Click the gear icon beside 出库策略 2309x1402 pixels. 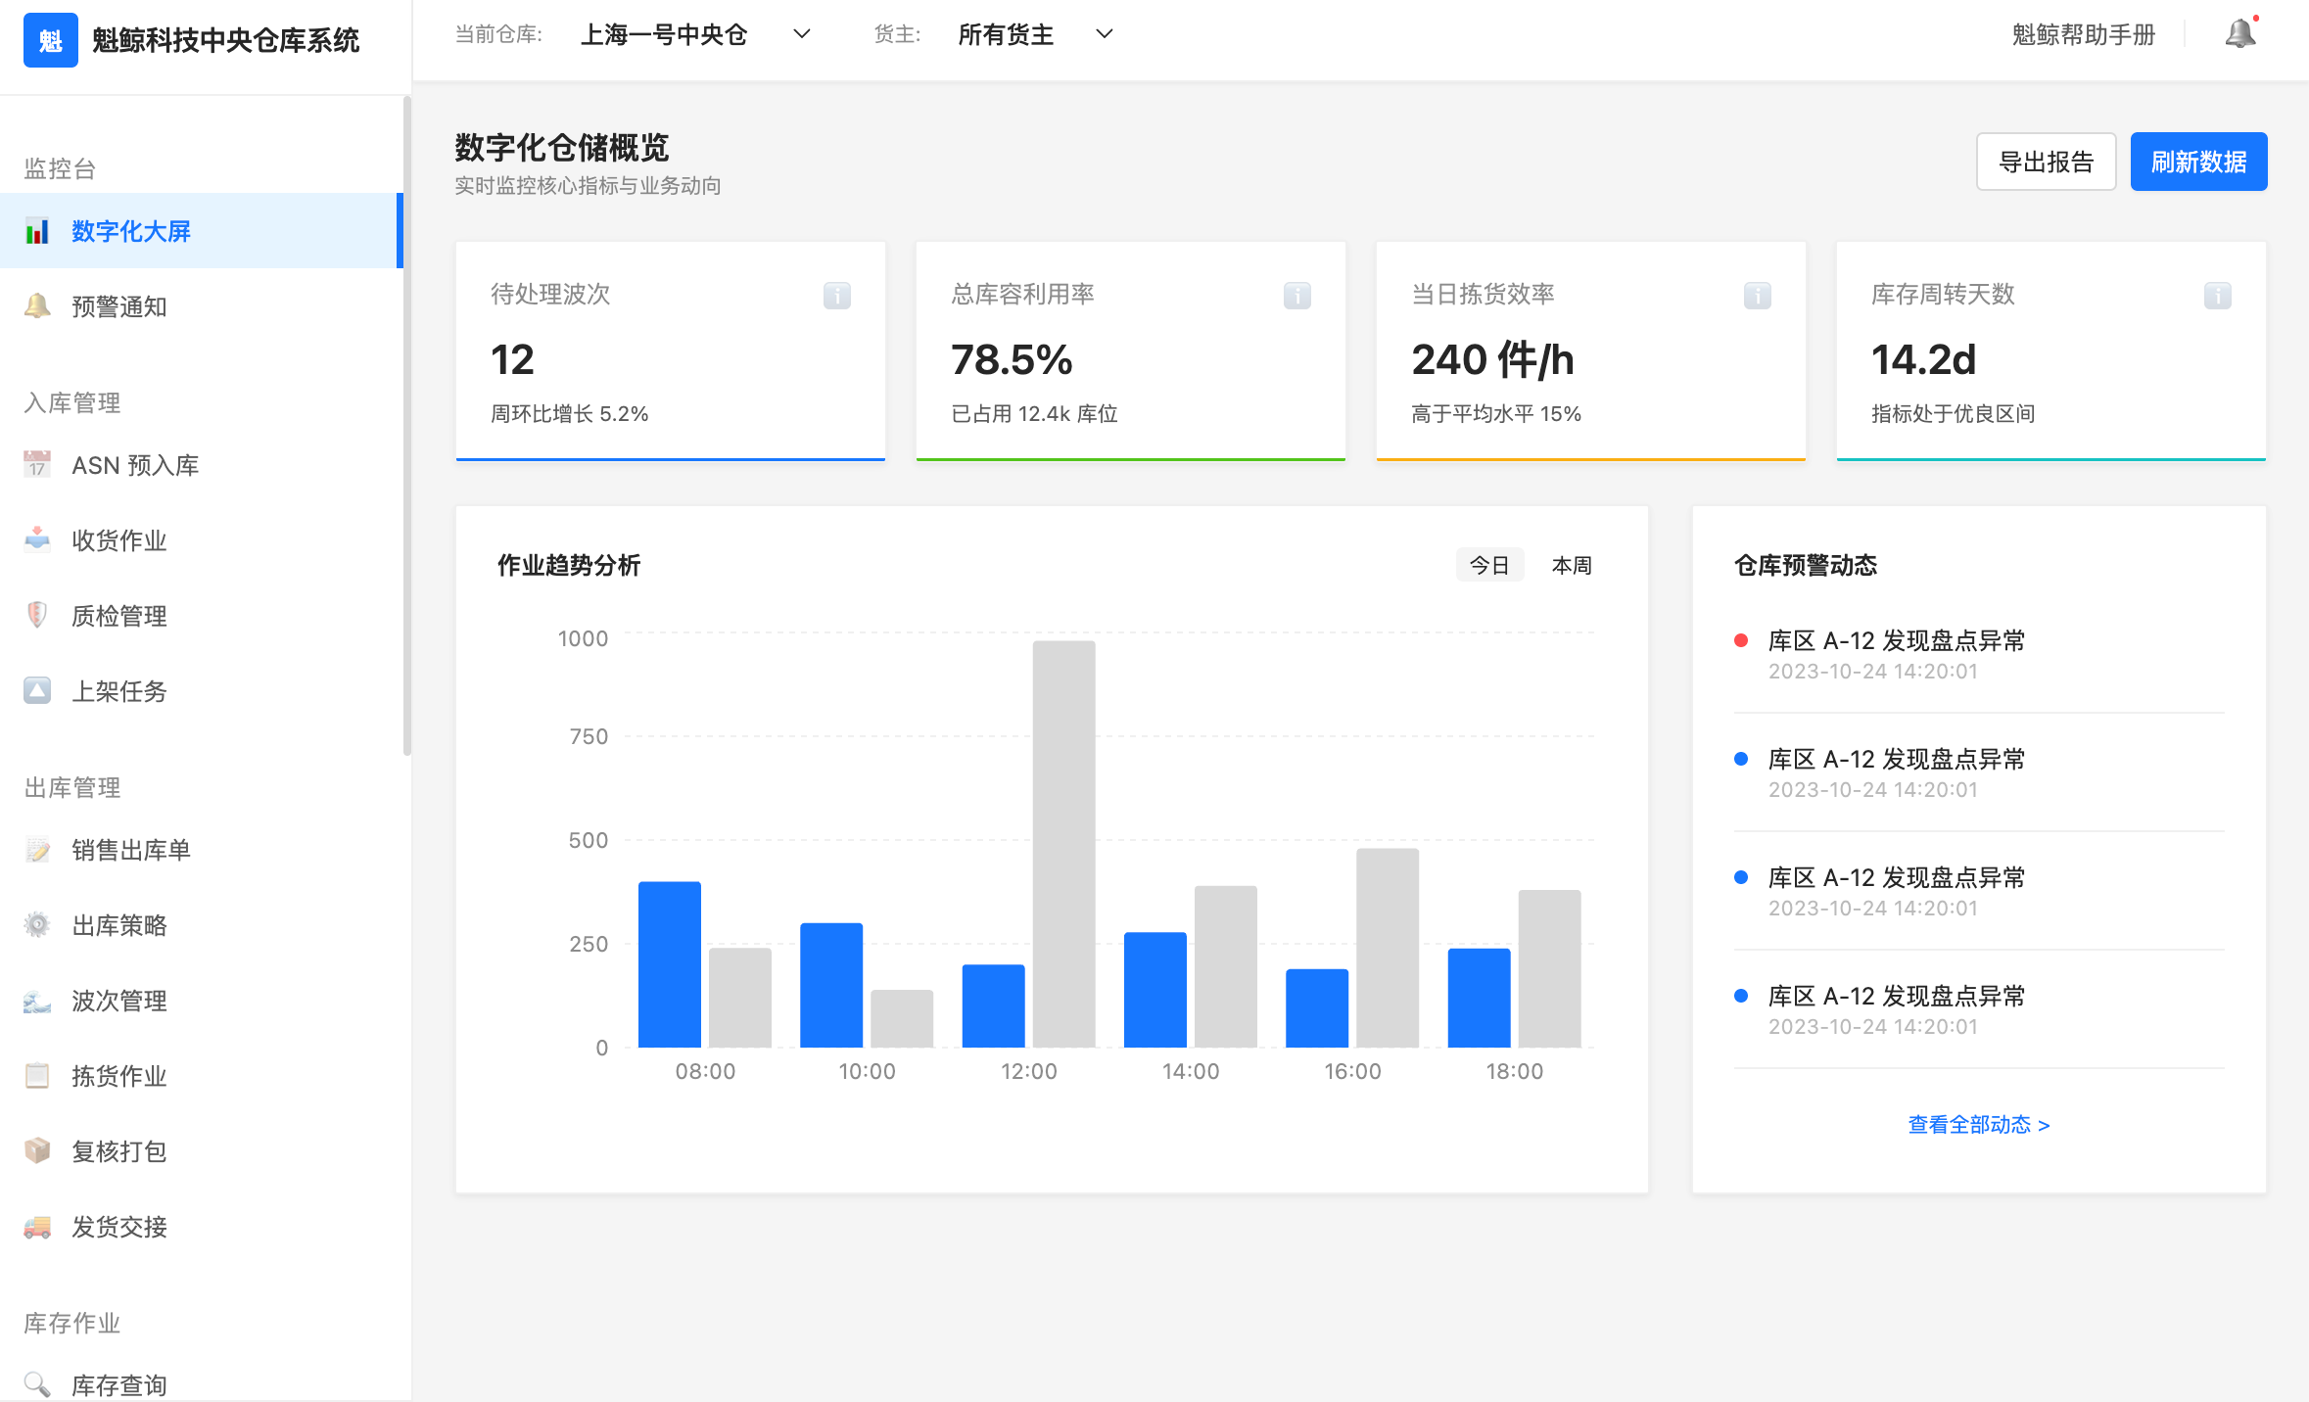point(37,925)
